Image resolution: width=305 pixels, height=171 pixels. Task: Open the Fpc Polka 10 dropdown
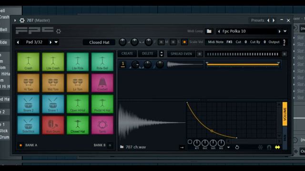point(285,31)
